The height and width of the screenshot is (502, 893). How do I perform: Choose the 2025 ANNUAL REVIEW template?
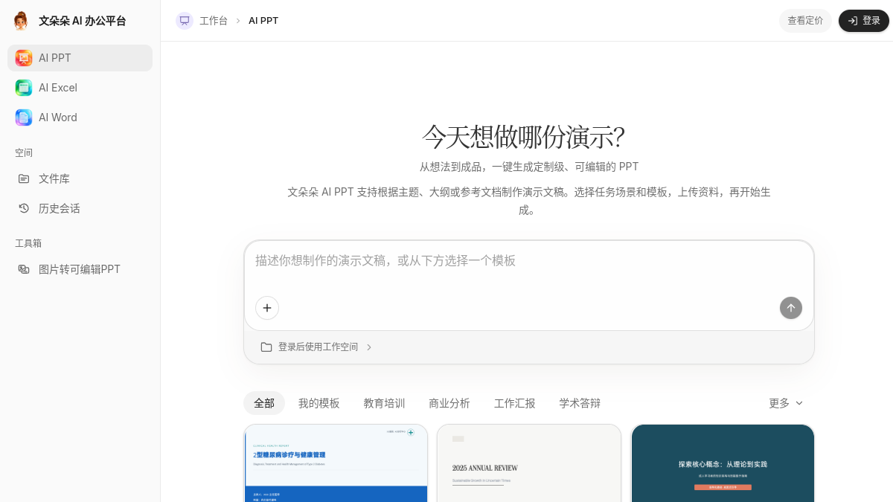pyautogui.click(x=529, y=463)
